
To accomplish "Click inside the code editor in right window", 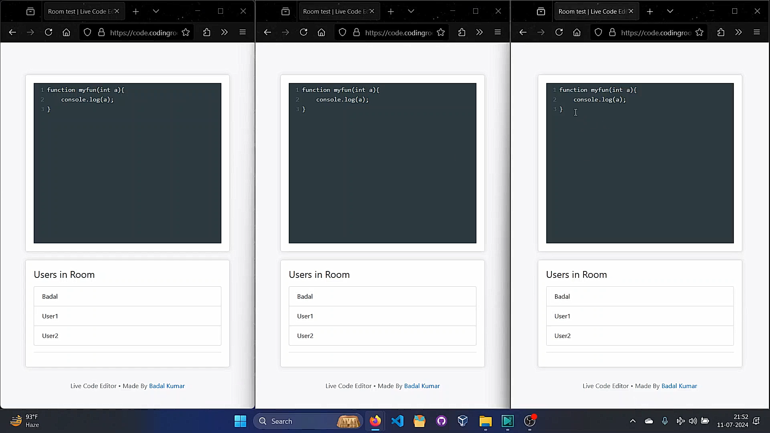I will coord(640,163).
